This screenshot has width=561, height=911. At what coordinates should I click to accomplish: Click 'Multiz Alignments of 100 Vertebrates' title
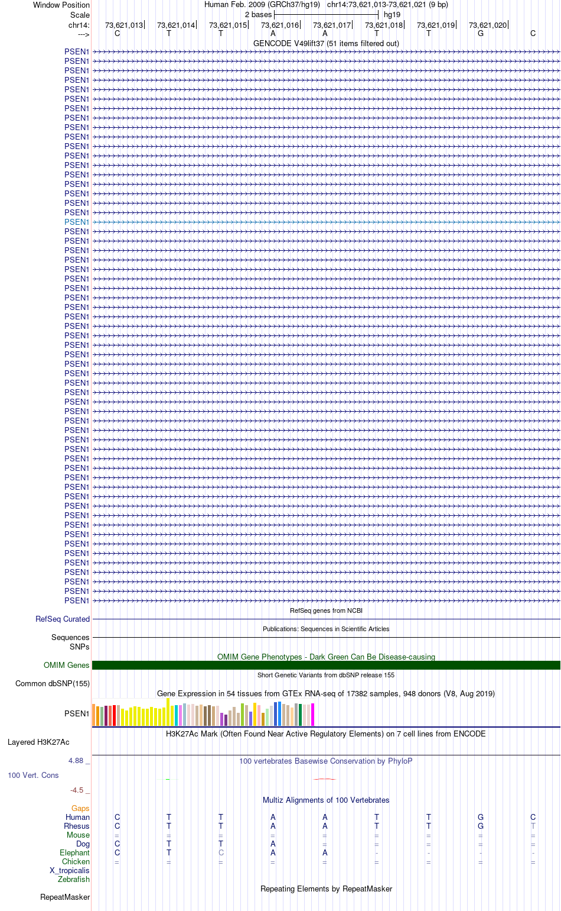(326, 800)
